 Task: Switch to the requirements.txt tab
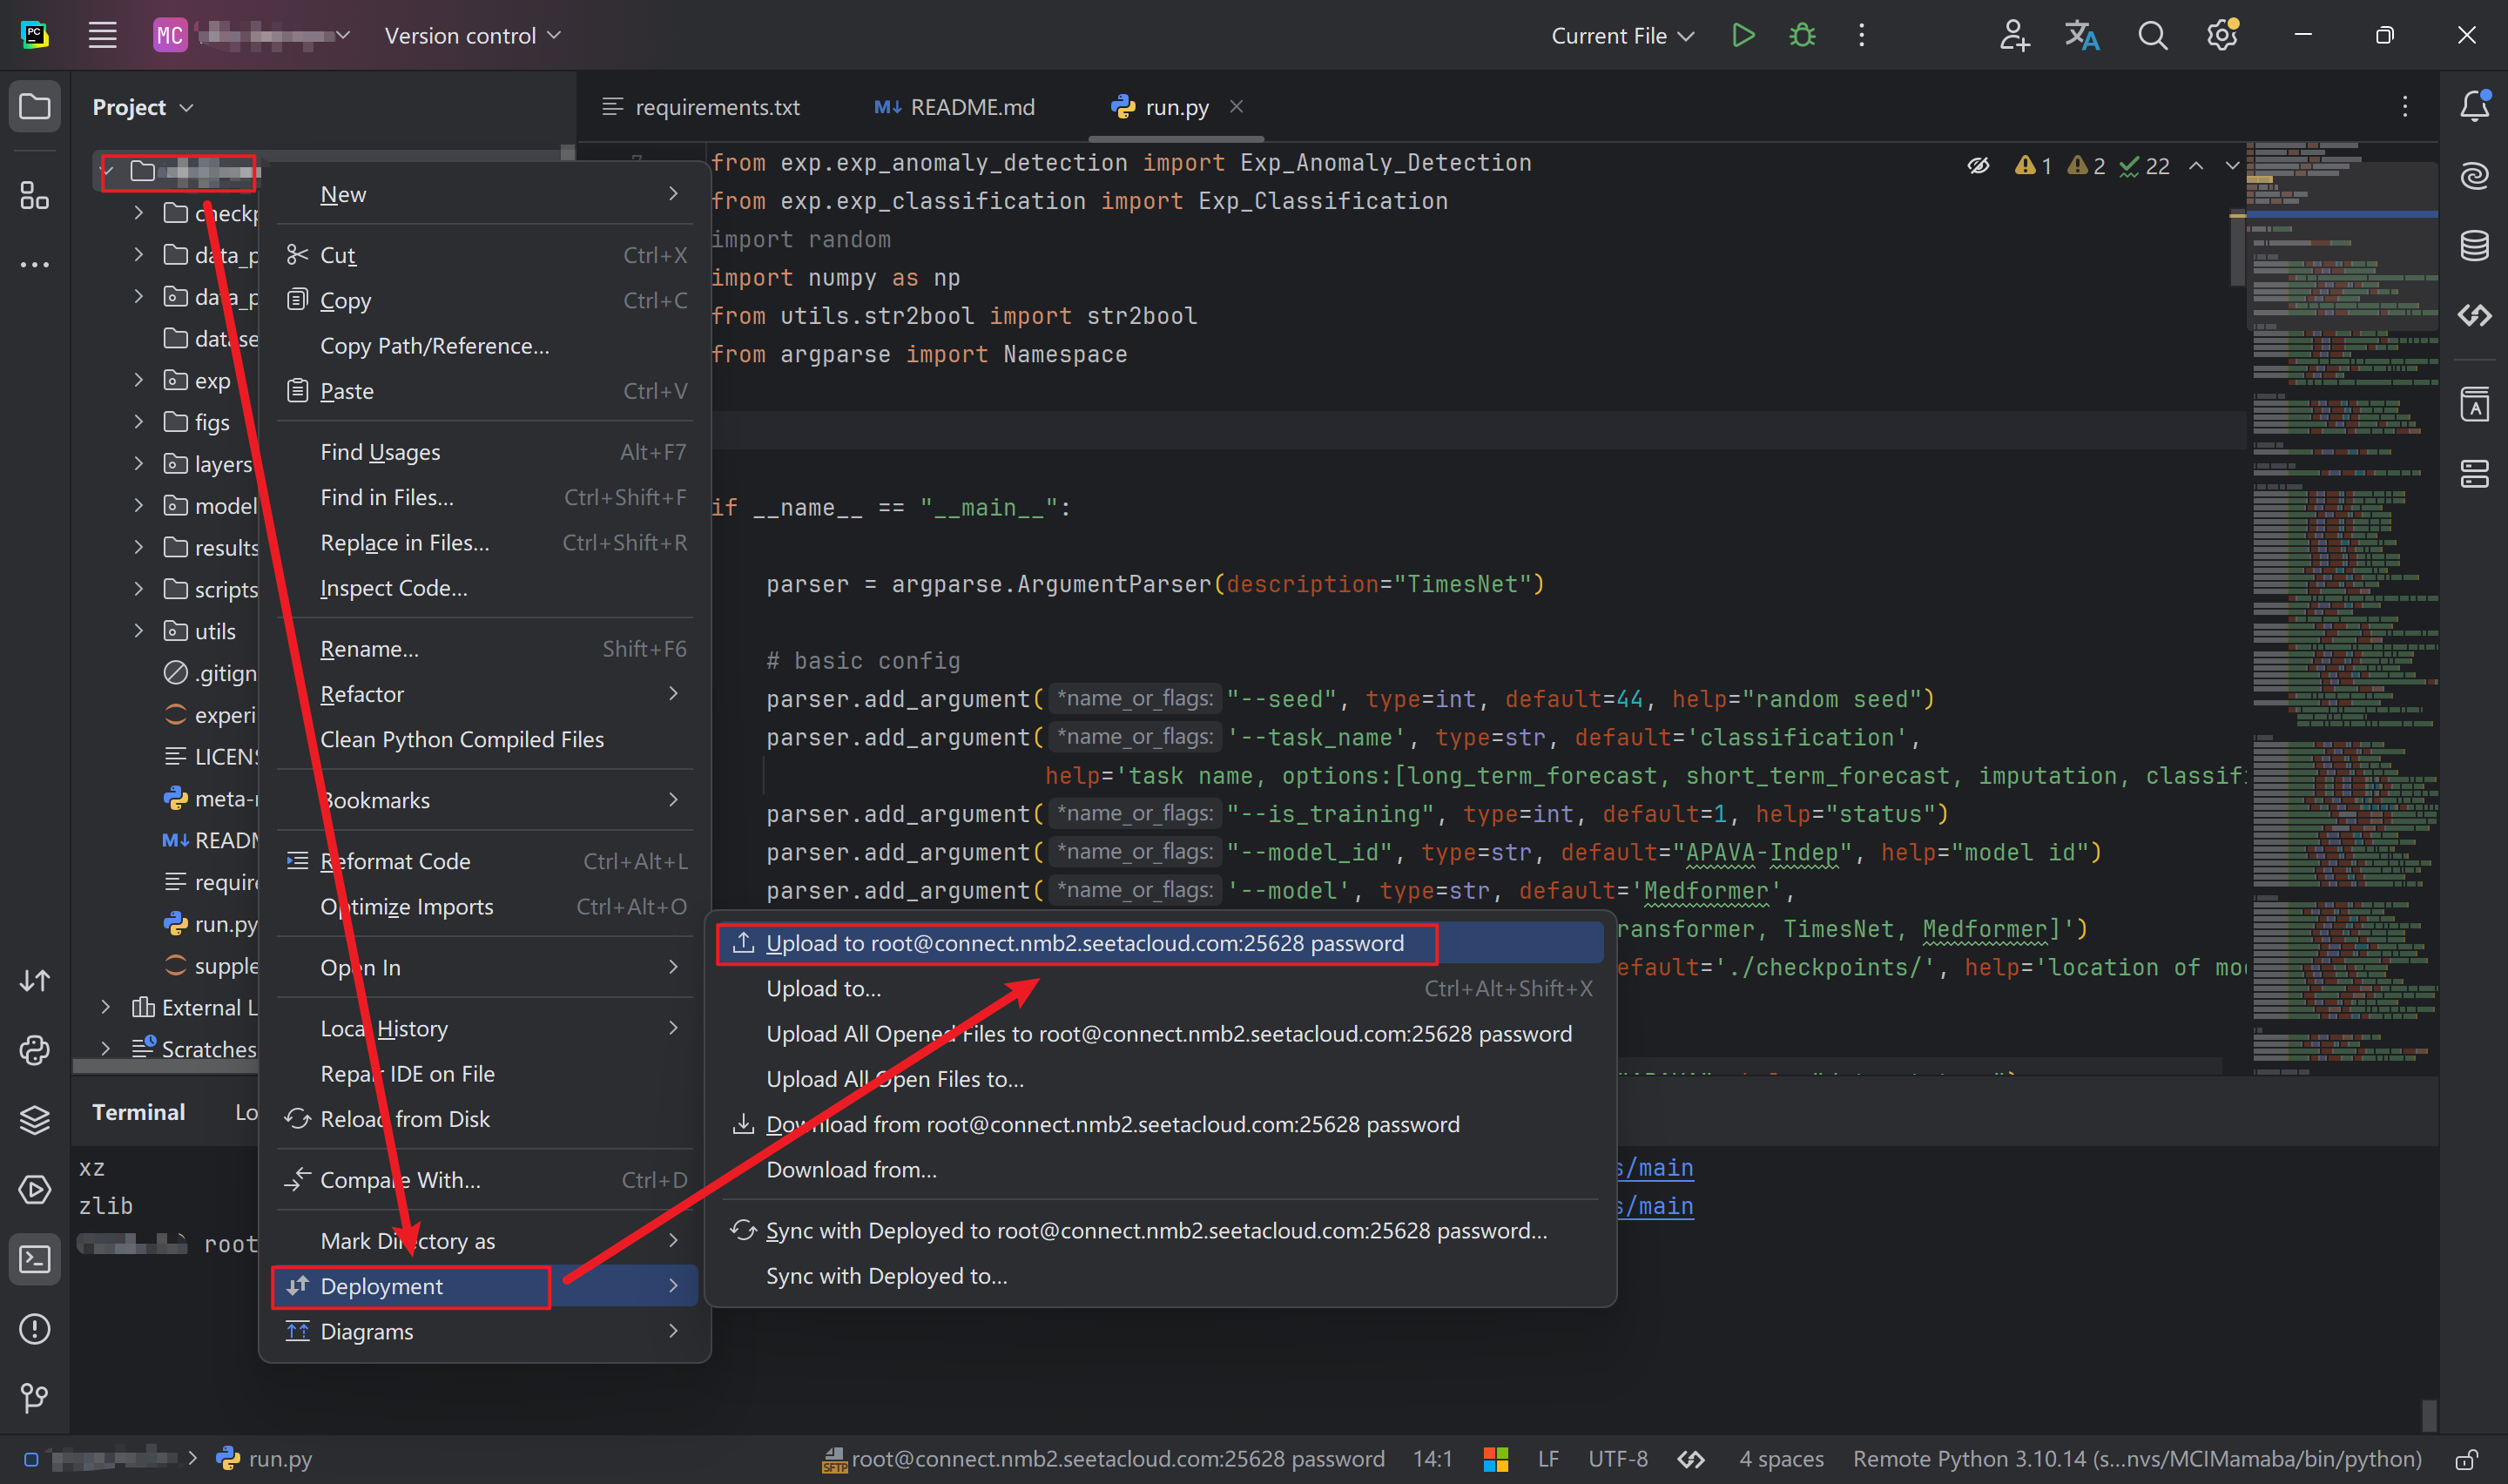click(x=702, y=106)
